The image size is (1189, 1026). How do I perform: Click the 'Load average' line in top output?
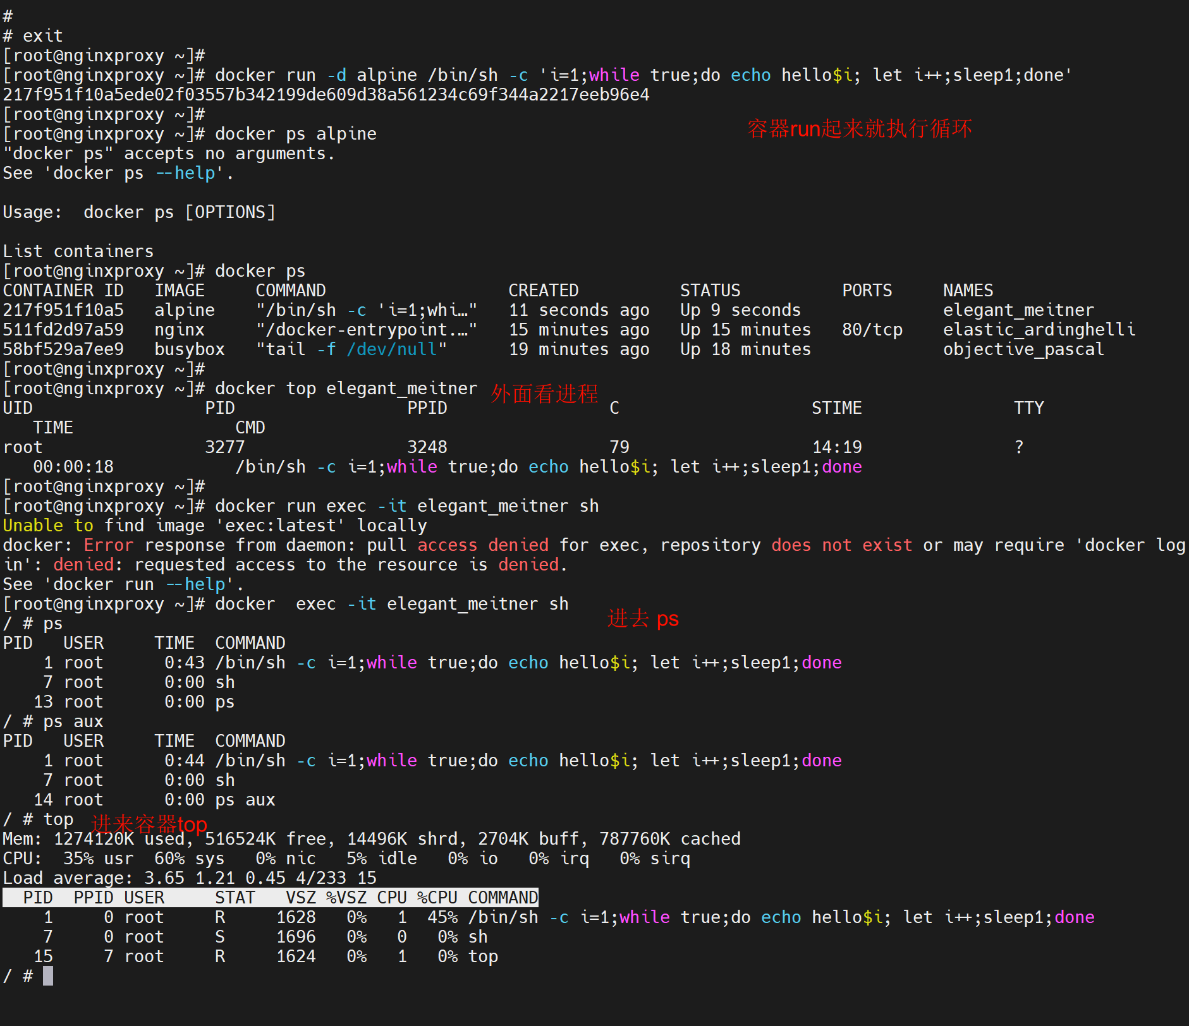(x=190, y=878)
